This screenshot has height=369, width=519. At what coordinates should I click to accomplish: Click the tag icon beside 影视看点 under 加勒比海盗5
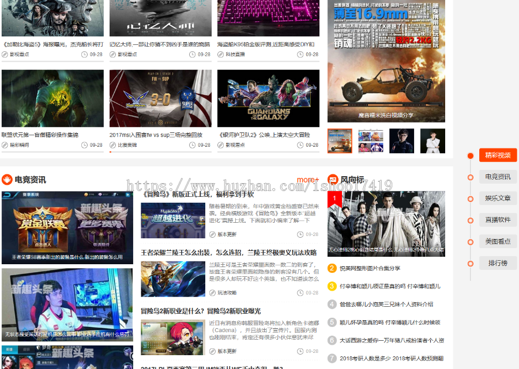coord(5,55)
